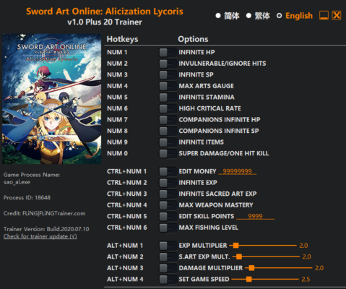Enable Companions Infinite HP switch
The image size is (346, 289).
[x=168, y=120]
